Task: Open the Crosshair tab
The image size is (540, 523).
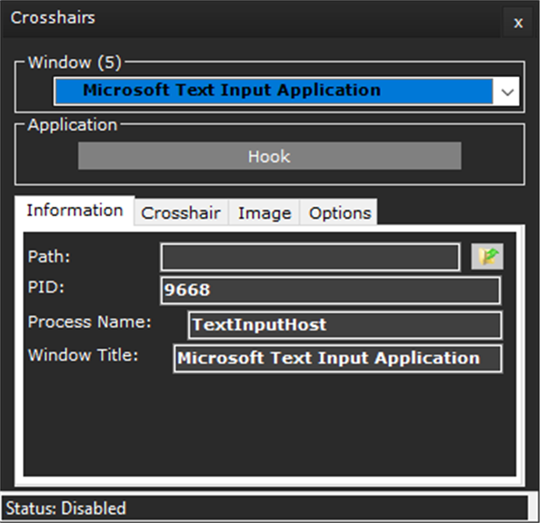Action: pyautogui.click(x=181, y=212)
